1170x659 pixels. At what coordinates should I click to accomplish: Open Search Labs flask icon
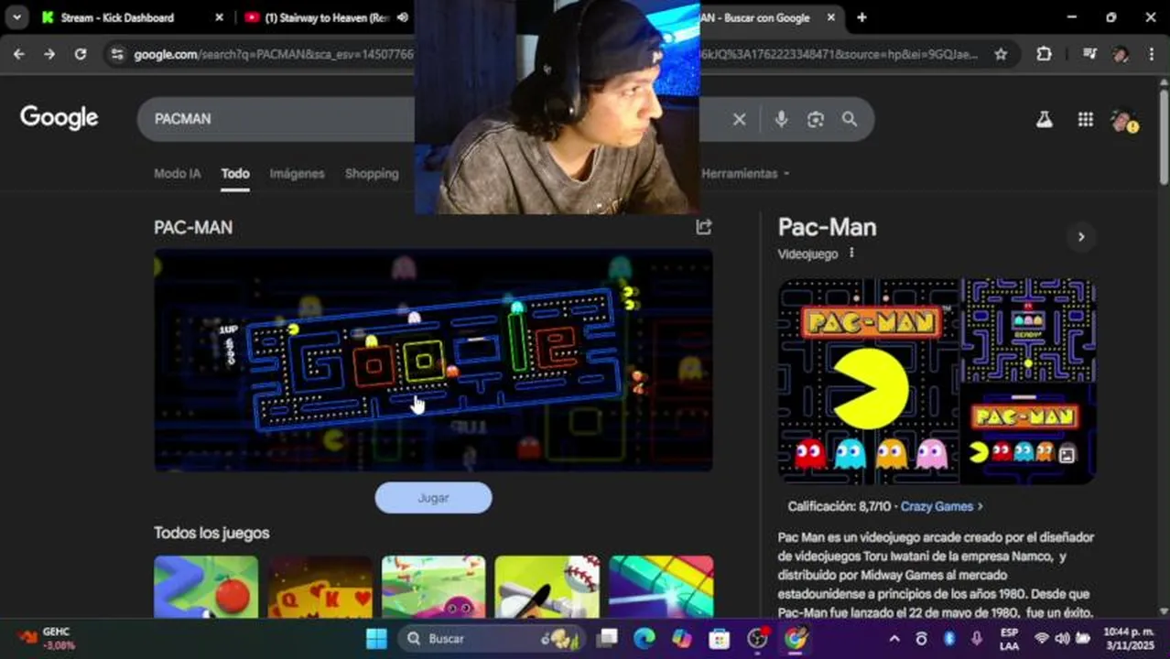coord(1044,119)
